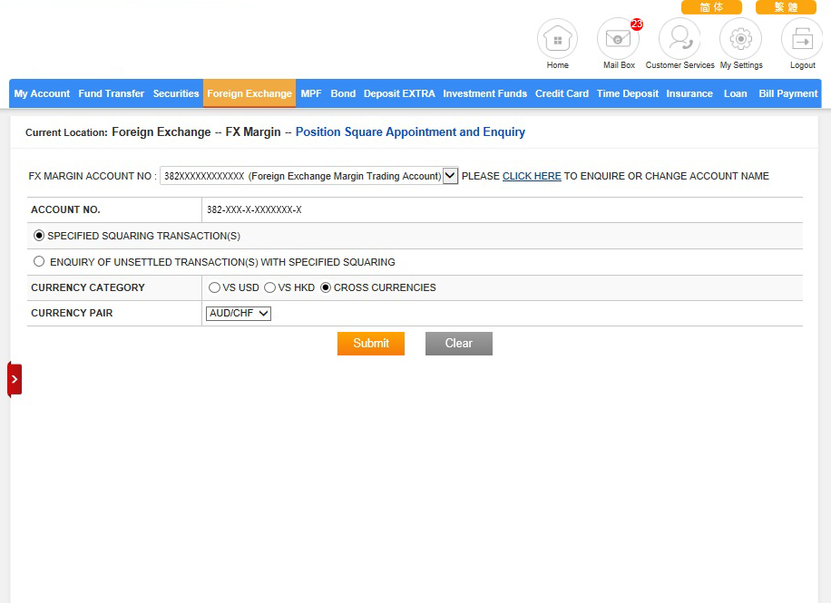Click the Home house icon
The width and height of the screenshot is (831, 603).
pyautogui.click(x=557, y=40)
